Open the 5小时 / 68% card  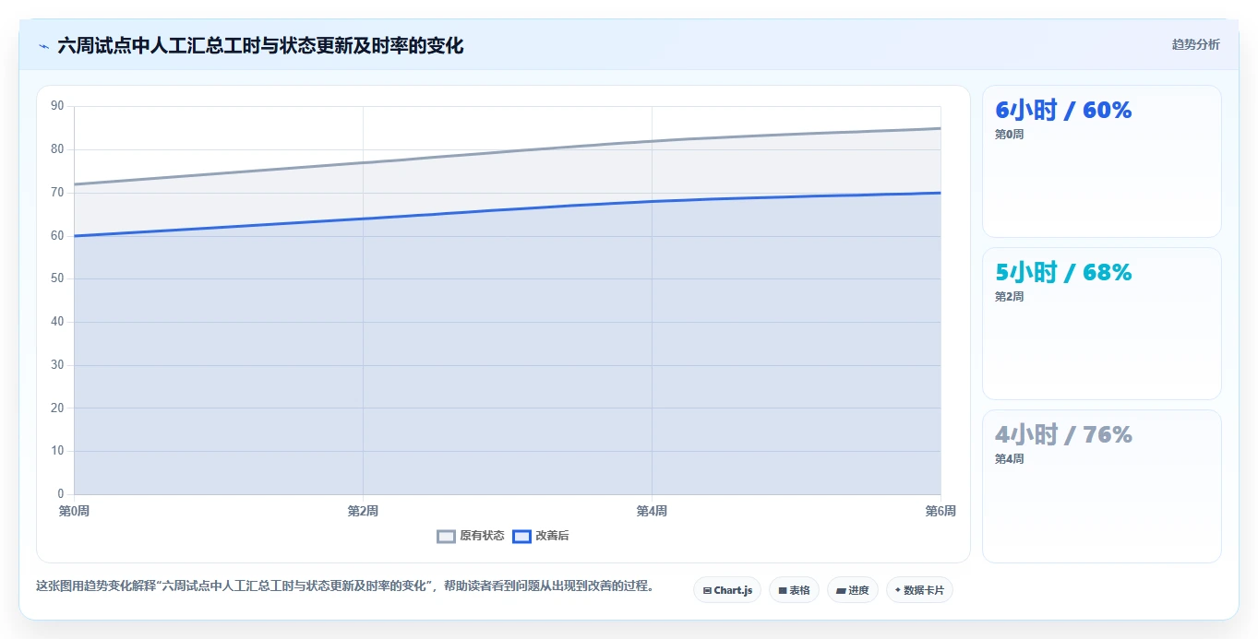click(x=1102, y=324)
